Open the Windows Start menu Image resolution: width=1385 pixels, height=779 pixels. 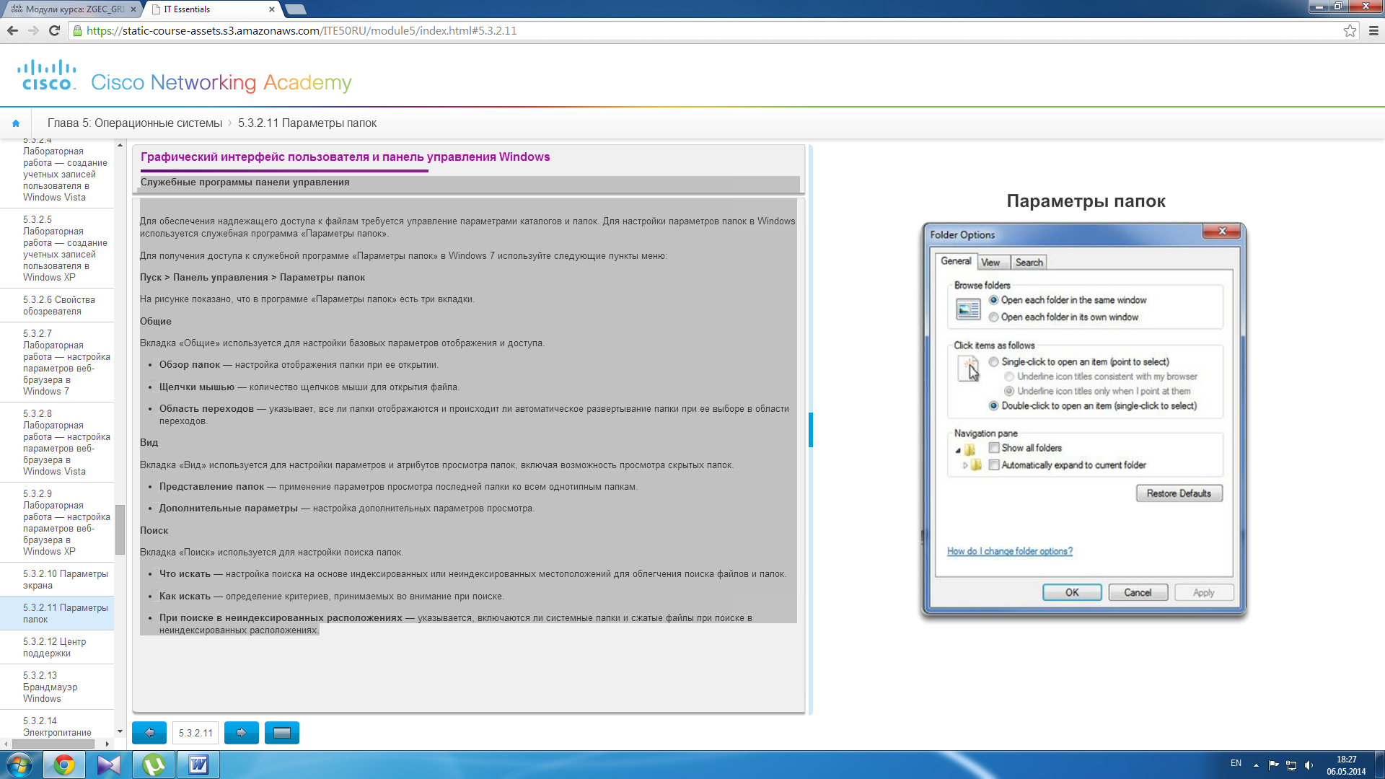click(x=19, y=765)
